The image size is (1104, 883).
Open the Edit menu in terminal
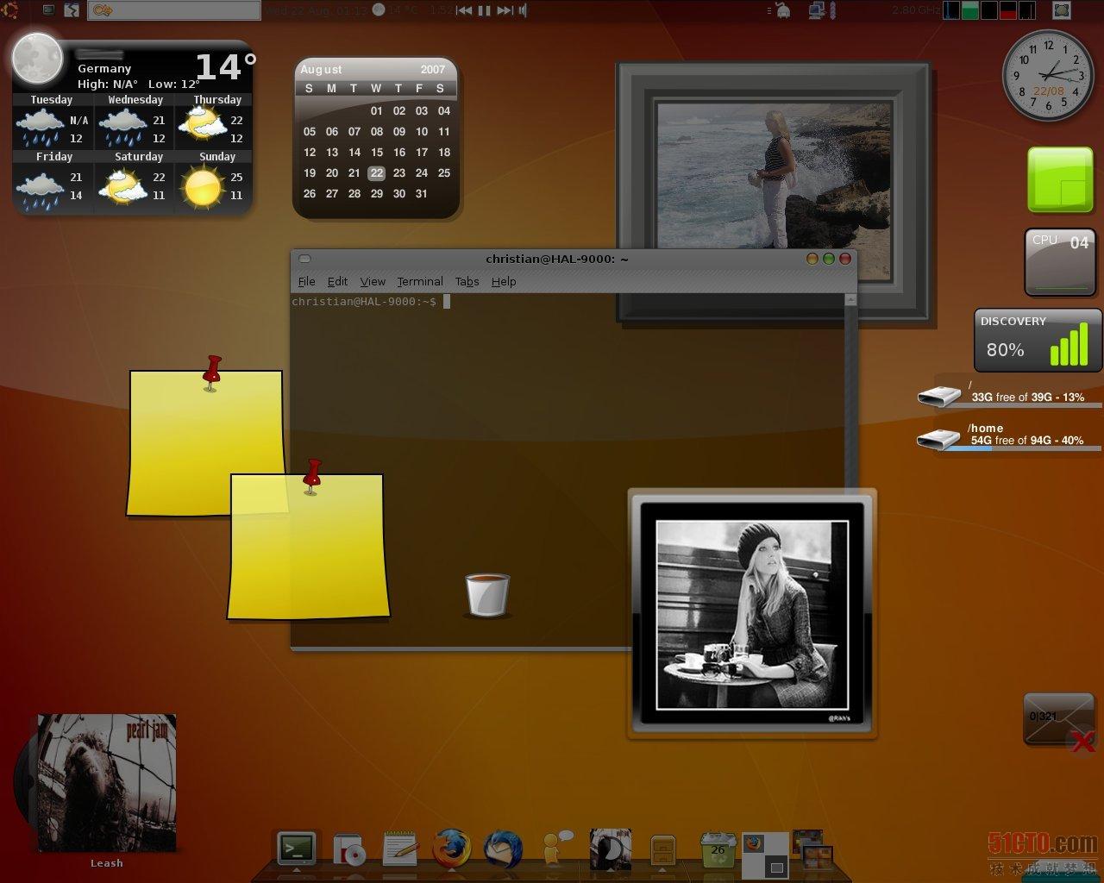coord(337,281)
